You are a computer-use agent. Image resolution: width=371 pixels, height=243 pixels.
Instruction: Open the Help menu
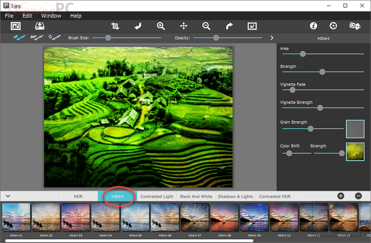click(x=76, y=16)
